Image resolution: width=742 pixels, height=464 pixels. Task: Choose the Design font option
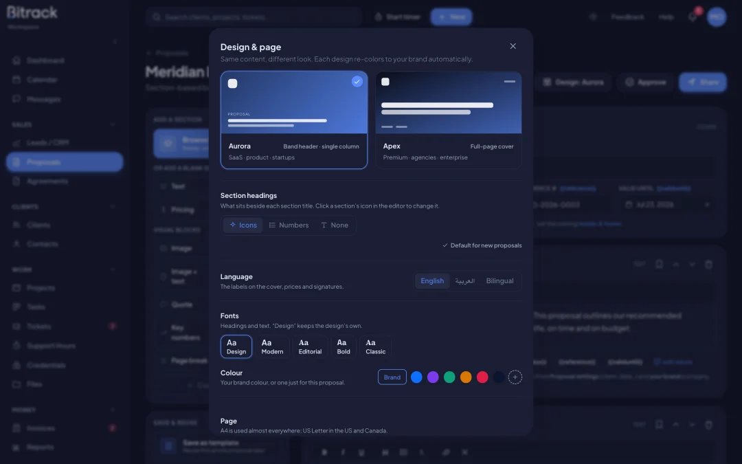pos(236,346)
